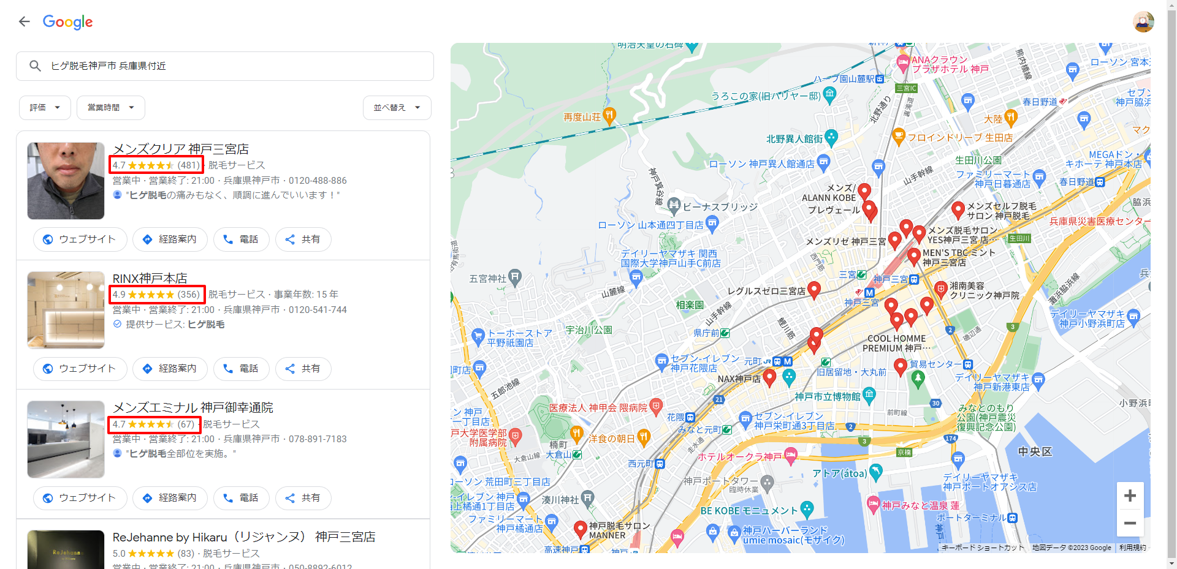Select BE KOBE モニュメント marker

coord(807,509)
